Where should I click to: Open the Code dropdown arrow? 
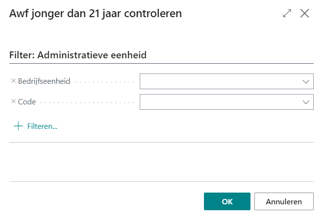(306, 102)
